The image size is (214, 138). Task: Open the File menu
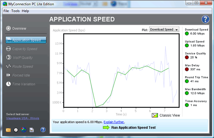(6, 11)
